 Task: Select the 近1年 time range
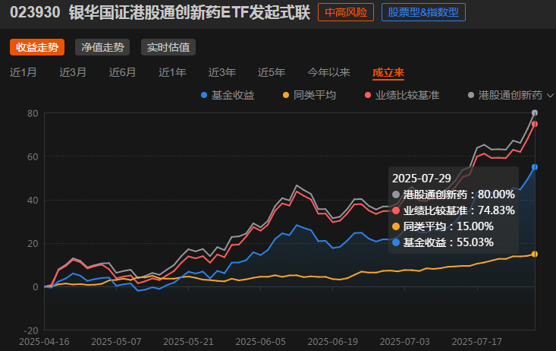coord(172,72)
